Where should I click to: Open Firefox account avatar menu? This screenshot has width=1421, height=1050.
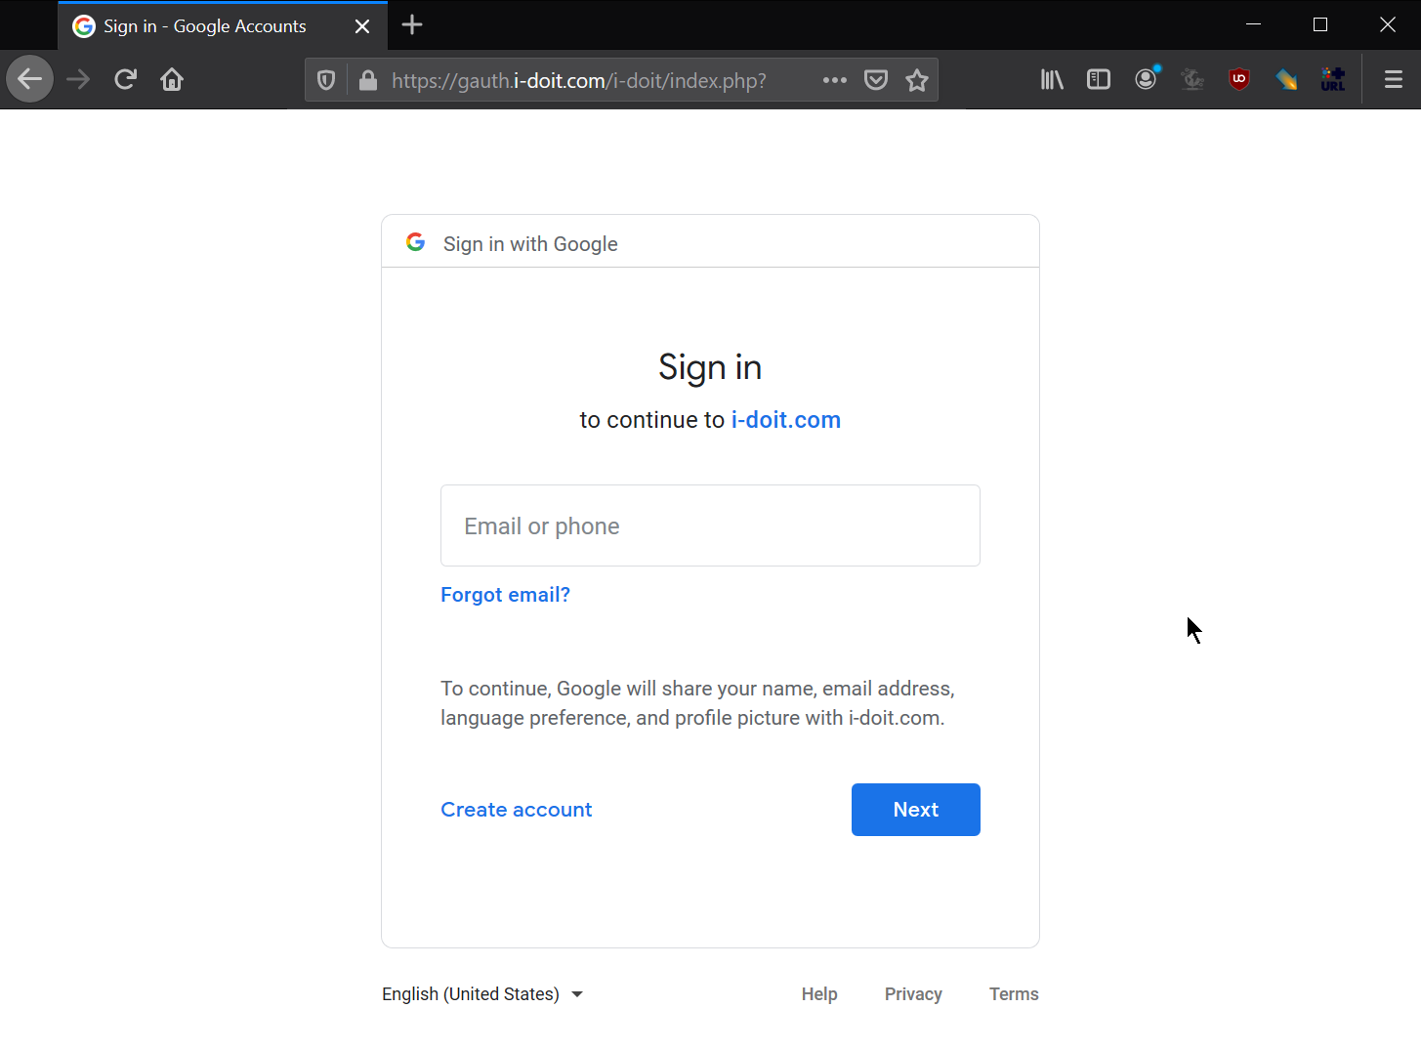(1146, 79)
